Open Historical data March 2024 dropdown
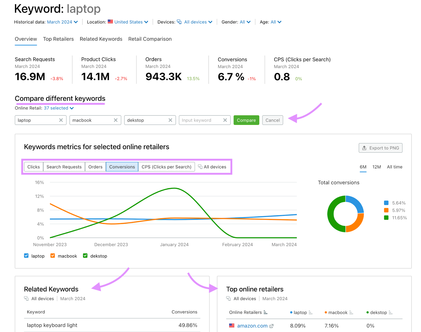421x332 pixels. [x=62, y=22]
